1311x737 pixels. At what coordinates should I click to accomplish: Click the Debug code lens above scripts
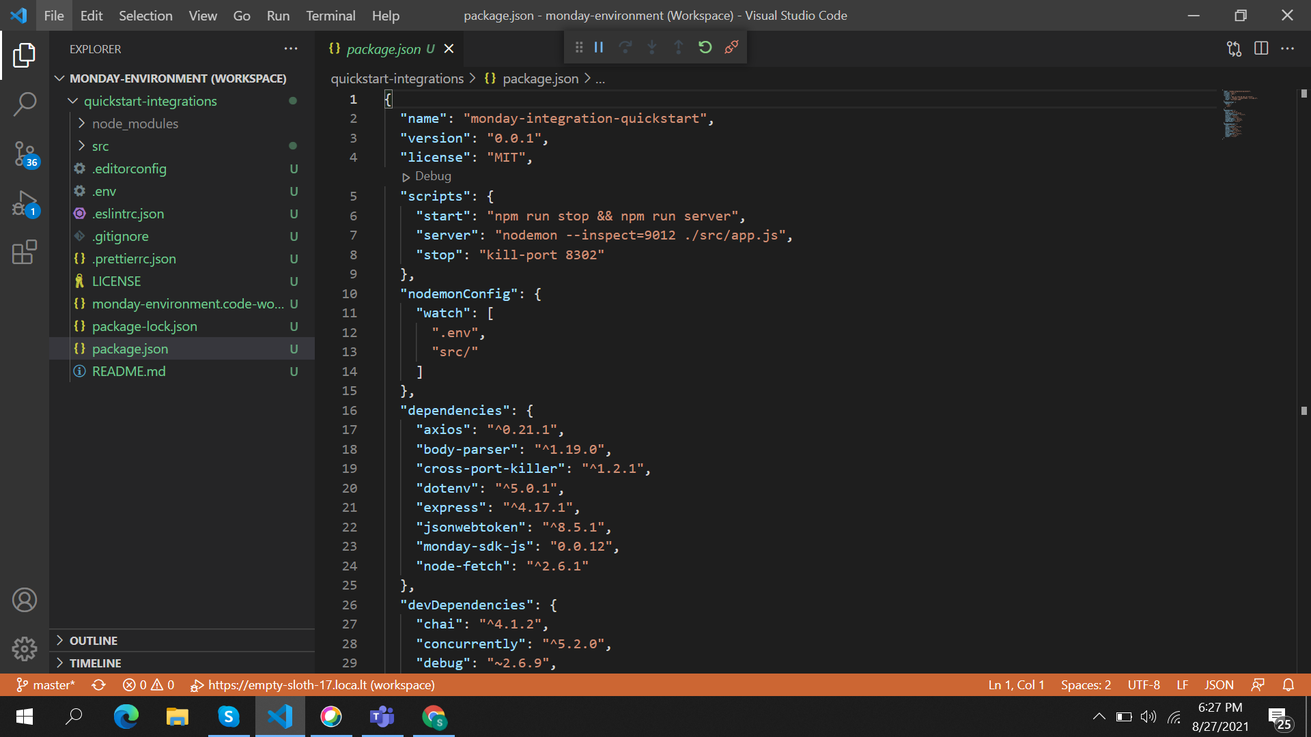pyautogui.click(x=427, y=176)
